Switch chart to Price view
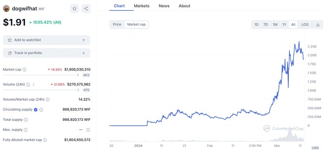The image size is (325, 150). tap(117, 25)
